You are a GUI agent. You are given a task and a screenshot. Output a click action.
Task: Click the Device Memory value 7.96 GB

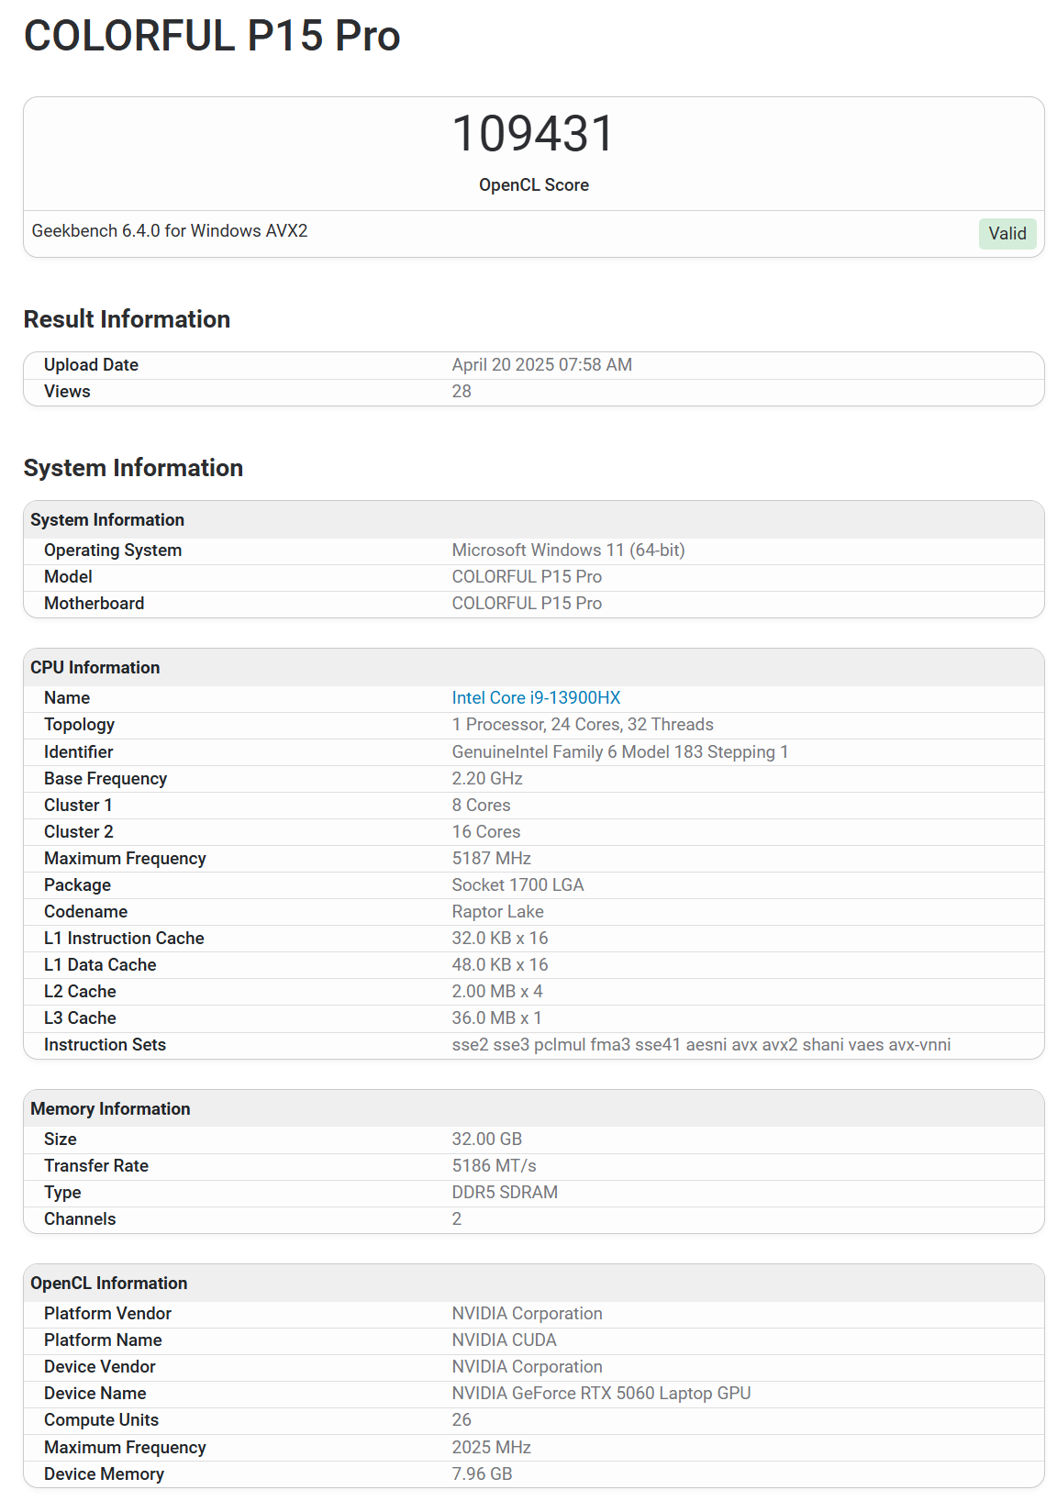tap(482, 1474)
